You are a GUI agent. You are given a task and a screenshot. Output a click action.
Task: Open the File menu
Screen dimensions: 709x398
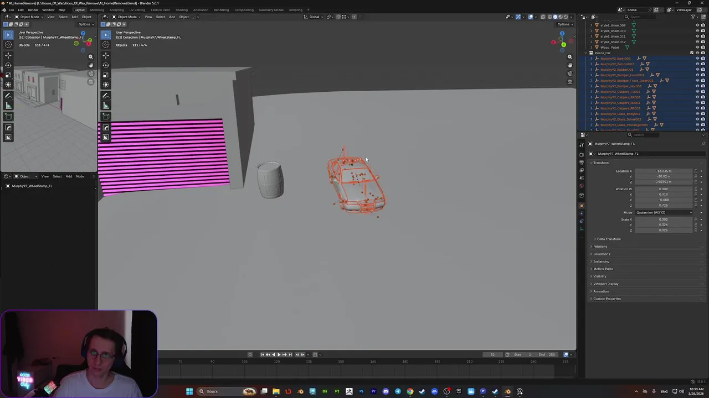click(x=11, y=10)
